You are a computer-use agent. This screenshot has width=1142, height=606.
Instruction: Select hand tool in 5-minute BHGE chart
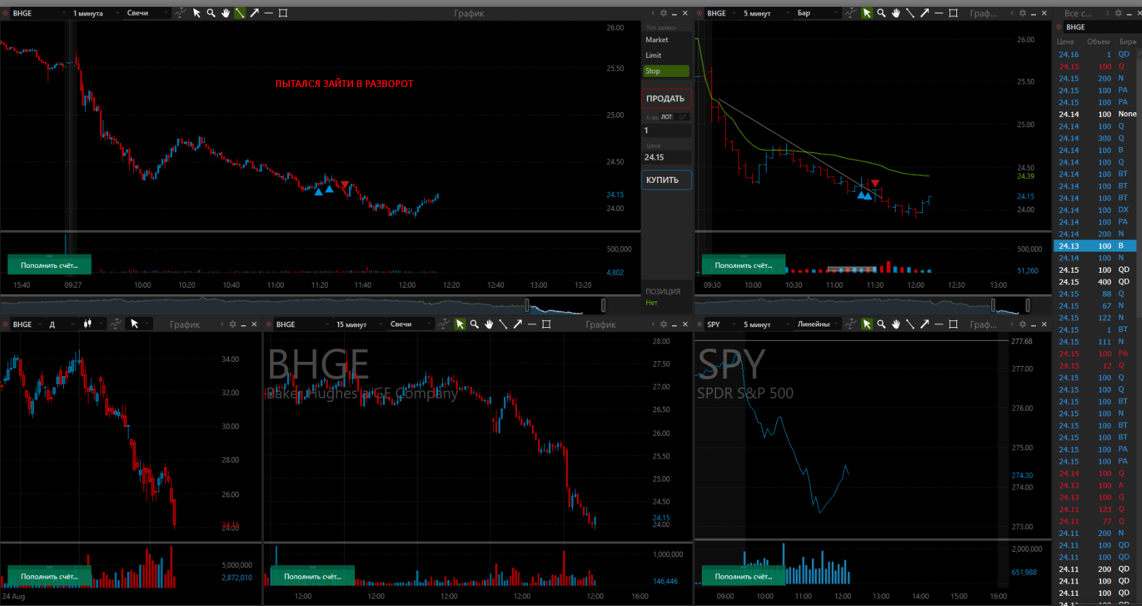click(896, 13)
